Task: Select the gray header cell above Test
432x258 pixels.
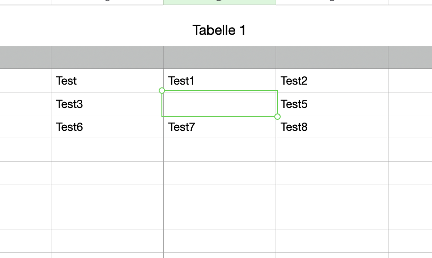Action: pos(107,57)
